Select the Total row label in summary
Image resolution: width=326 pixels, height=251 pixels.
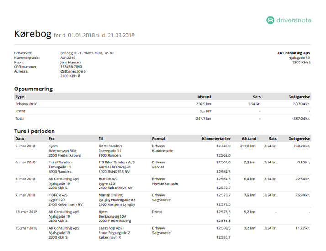click(19, 119)
